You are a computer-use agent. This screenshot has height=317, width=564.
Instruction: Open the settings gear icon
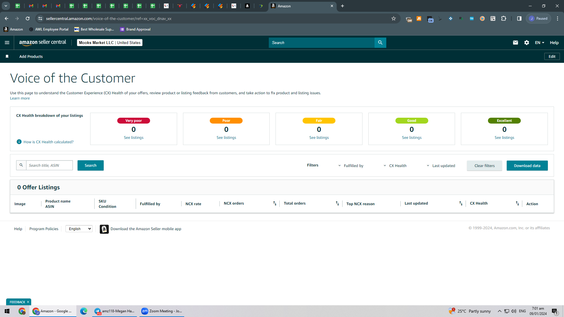(x=526, y=43)
